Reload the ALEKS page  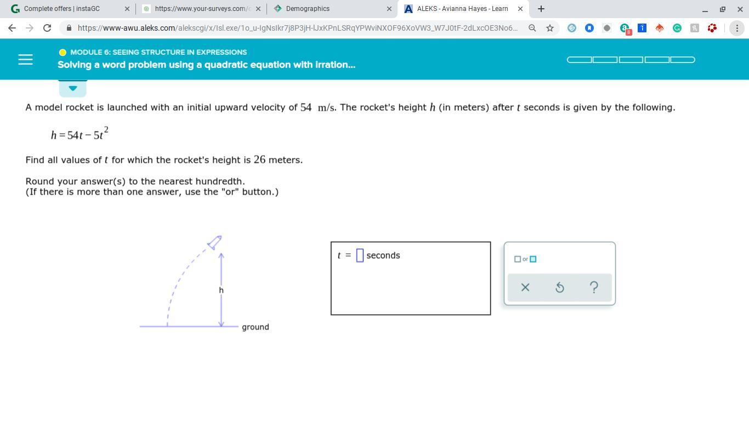[x=47, y=28]
